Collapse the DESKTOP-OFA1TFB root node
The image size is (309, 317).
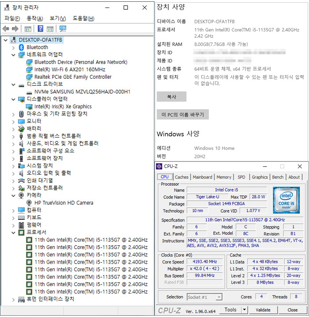6,40
